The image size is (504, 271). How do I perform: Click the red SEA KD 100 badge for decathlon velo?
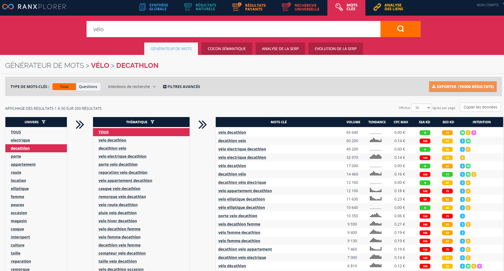pos(425,141)
